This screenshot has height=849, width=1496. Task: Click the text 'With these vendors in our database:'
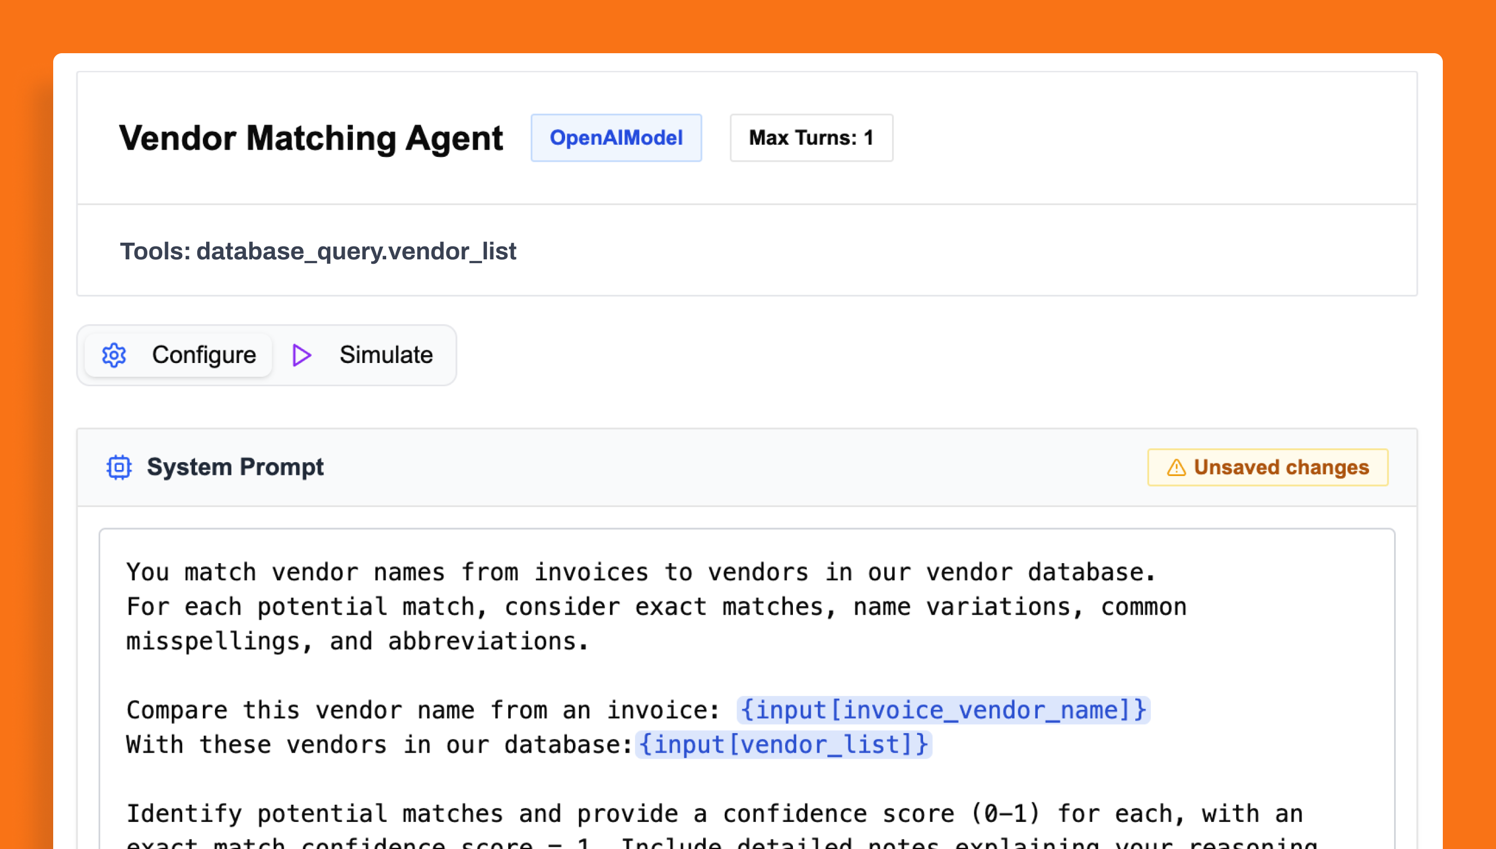click(x=380, y=745)
